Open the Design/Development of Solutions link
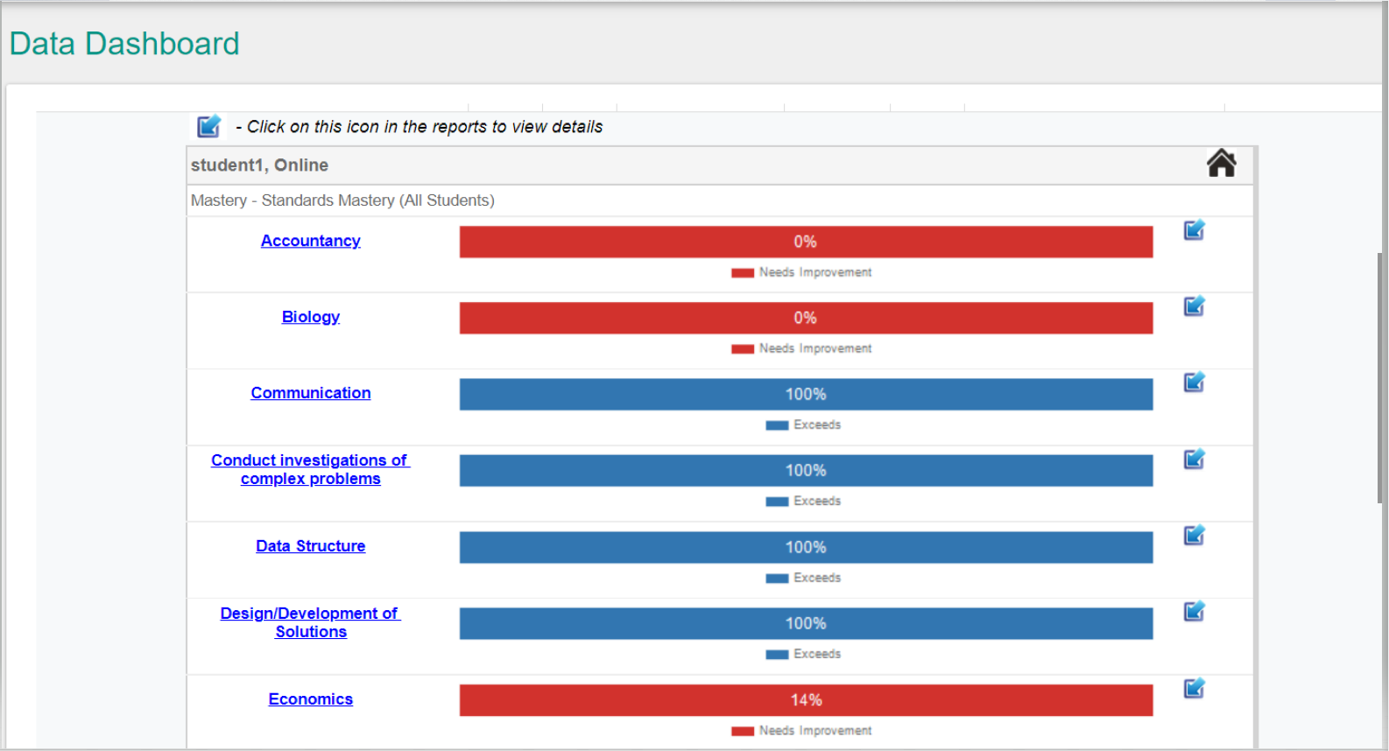 click(x=310, y=621)
